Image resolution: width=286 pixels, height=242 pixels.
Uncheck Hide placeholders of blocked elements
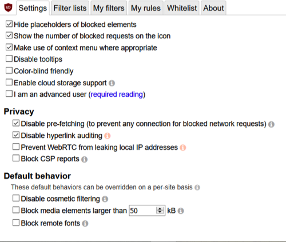click(9, 24)
